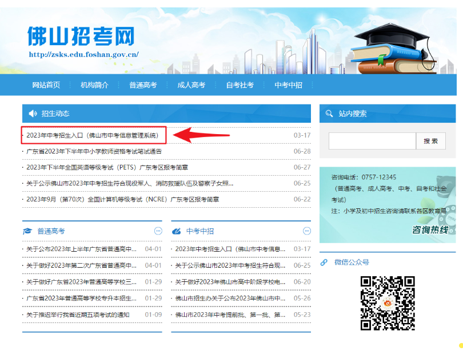Image resolution: width=463 pixels, height=351 pixels.
Task: Open 中小学教师资格考试笔试通告 news link
Action: [x=94, y=151]
